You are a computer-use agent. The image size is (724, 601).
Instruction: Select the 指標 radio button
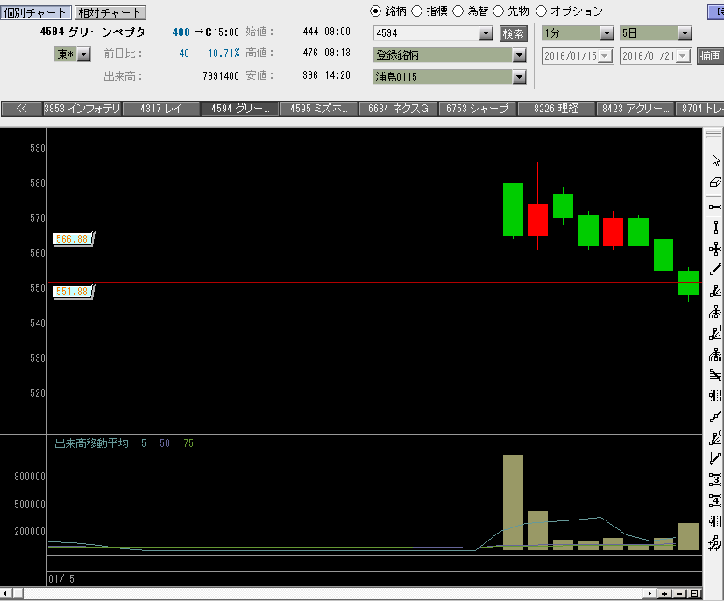(416, 11)
